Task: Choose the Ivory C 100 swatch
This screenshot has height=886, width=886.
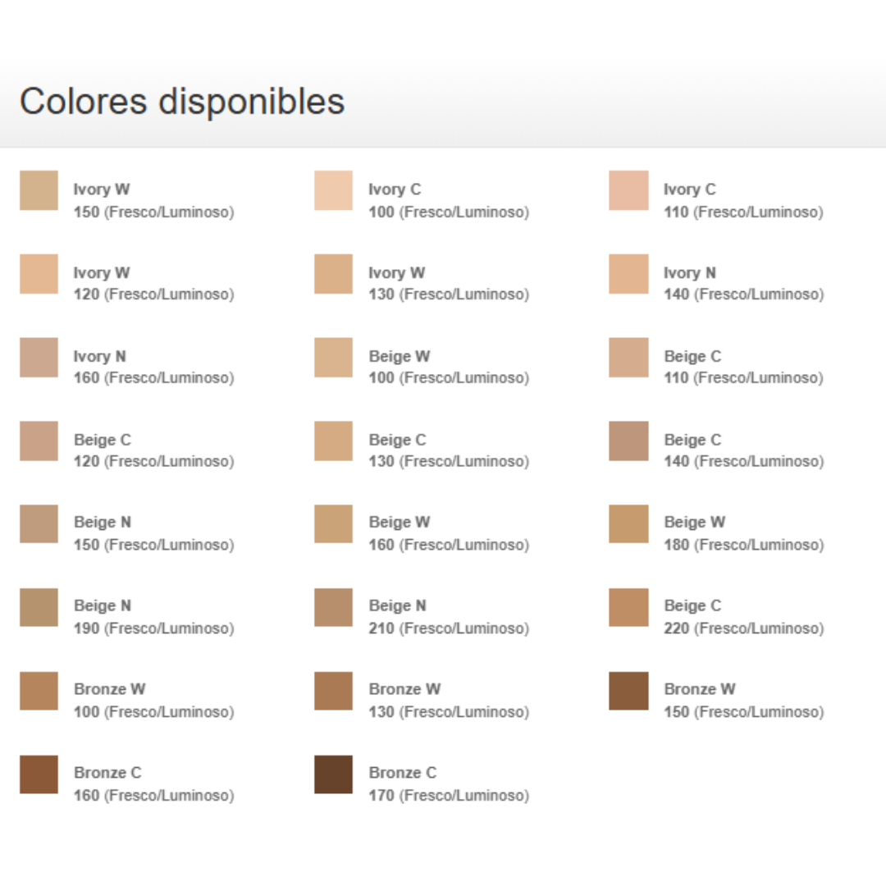Action: tap(333, 190)
